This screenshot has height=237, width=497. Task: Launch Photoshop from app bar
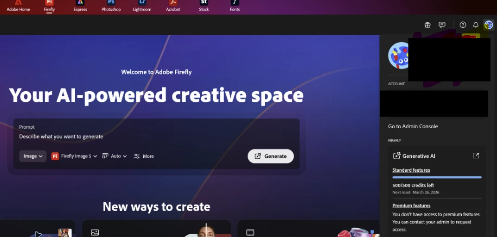pos(111,6)
